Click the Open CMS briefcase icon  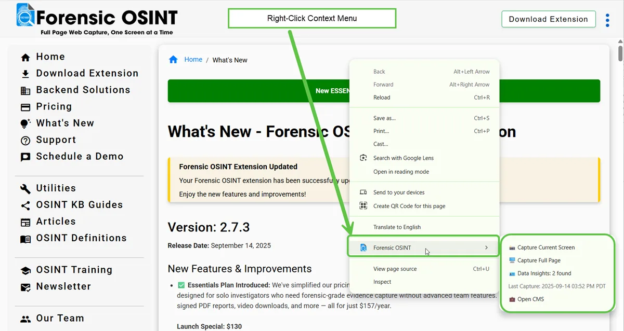[512, 299]
